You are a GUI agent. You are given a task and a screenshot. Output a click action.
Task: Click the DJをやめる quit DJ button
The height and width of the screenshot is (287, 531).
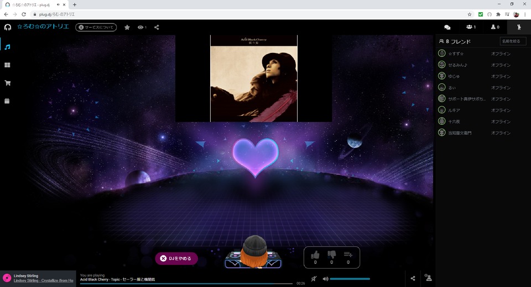pos(176,258)
